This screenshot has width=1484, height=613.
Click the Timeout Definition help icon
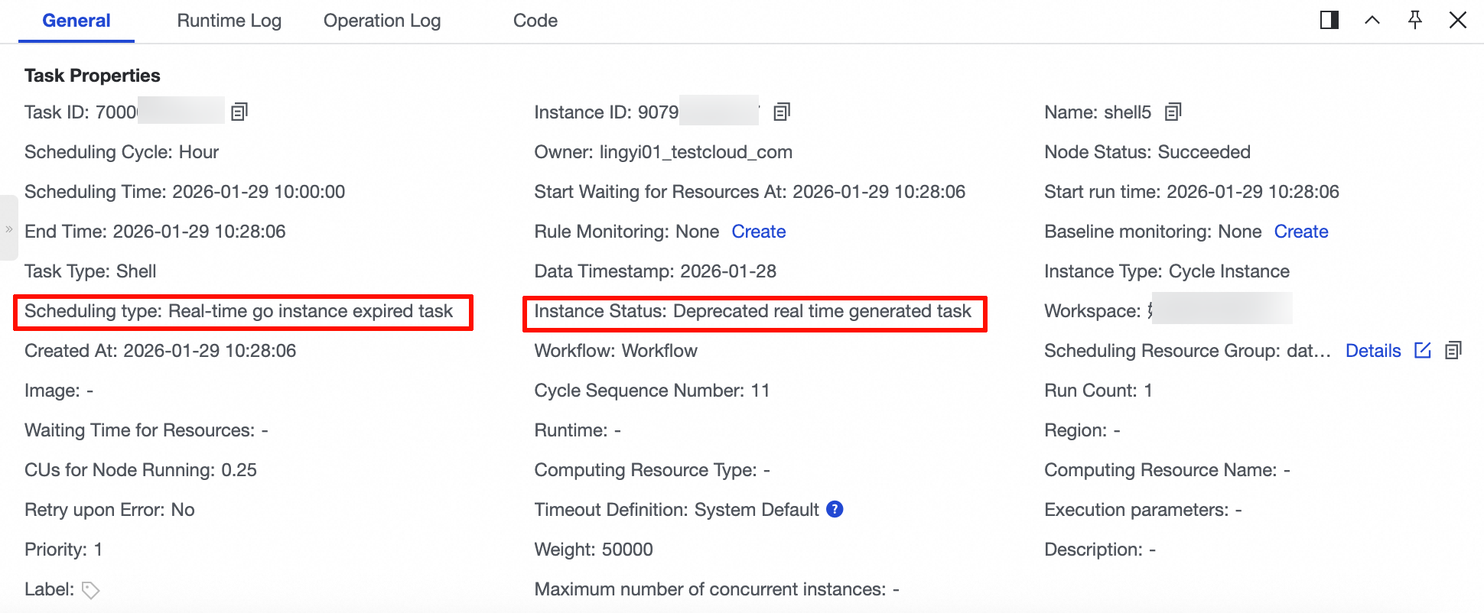coord(835,509)
